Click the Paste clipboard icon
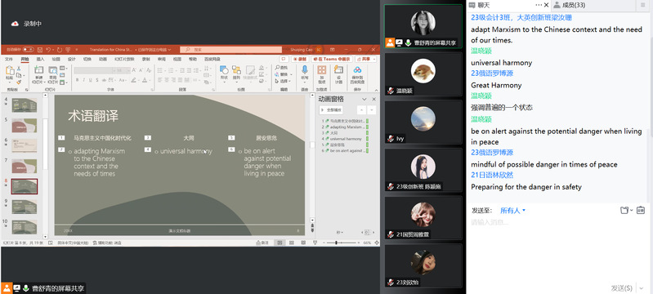 click(9, 70)
